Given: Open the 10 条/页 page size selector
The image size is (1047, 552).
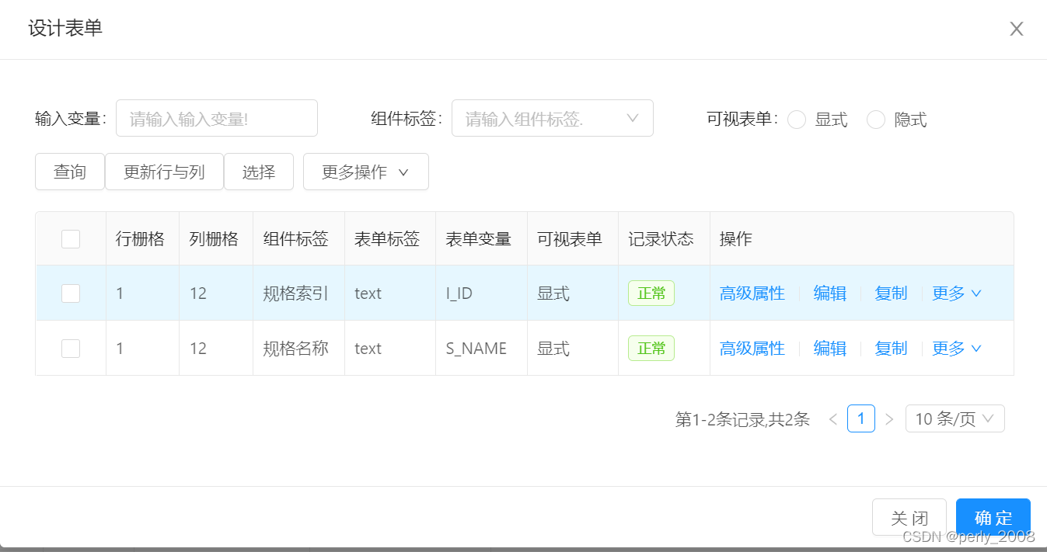Looking at the screenshot, I should pos(955,419).
